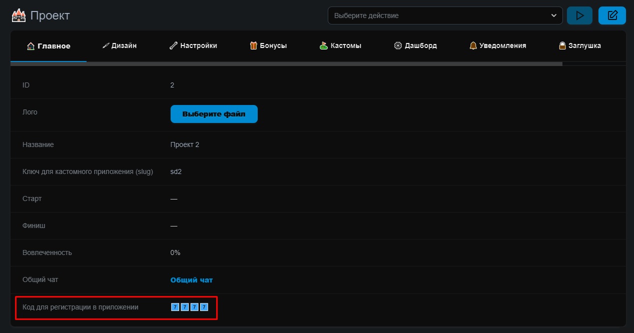Viewport: 634px width, 333px height.
Task: Click the gift icon on Бонусы tab
Action: click(254, 45)
